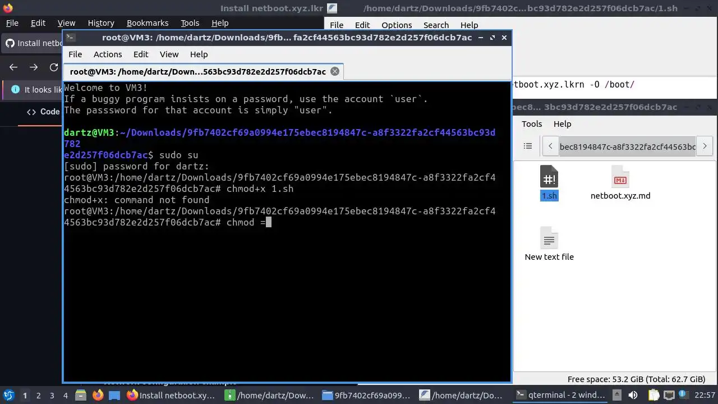The height and width of the screenshot is (404, 718).
Task: Click Firefox logo in title bar
Action: click(x=8, y=8)
